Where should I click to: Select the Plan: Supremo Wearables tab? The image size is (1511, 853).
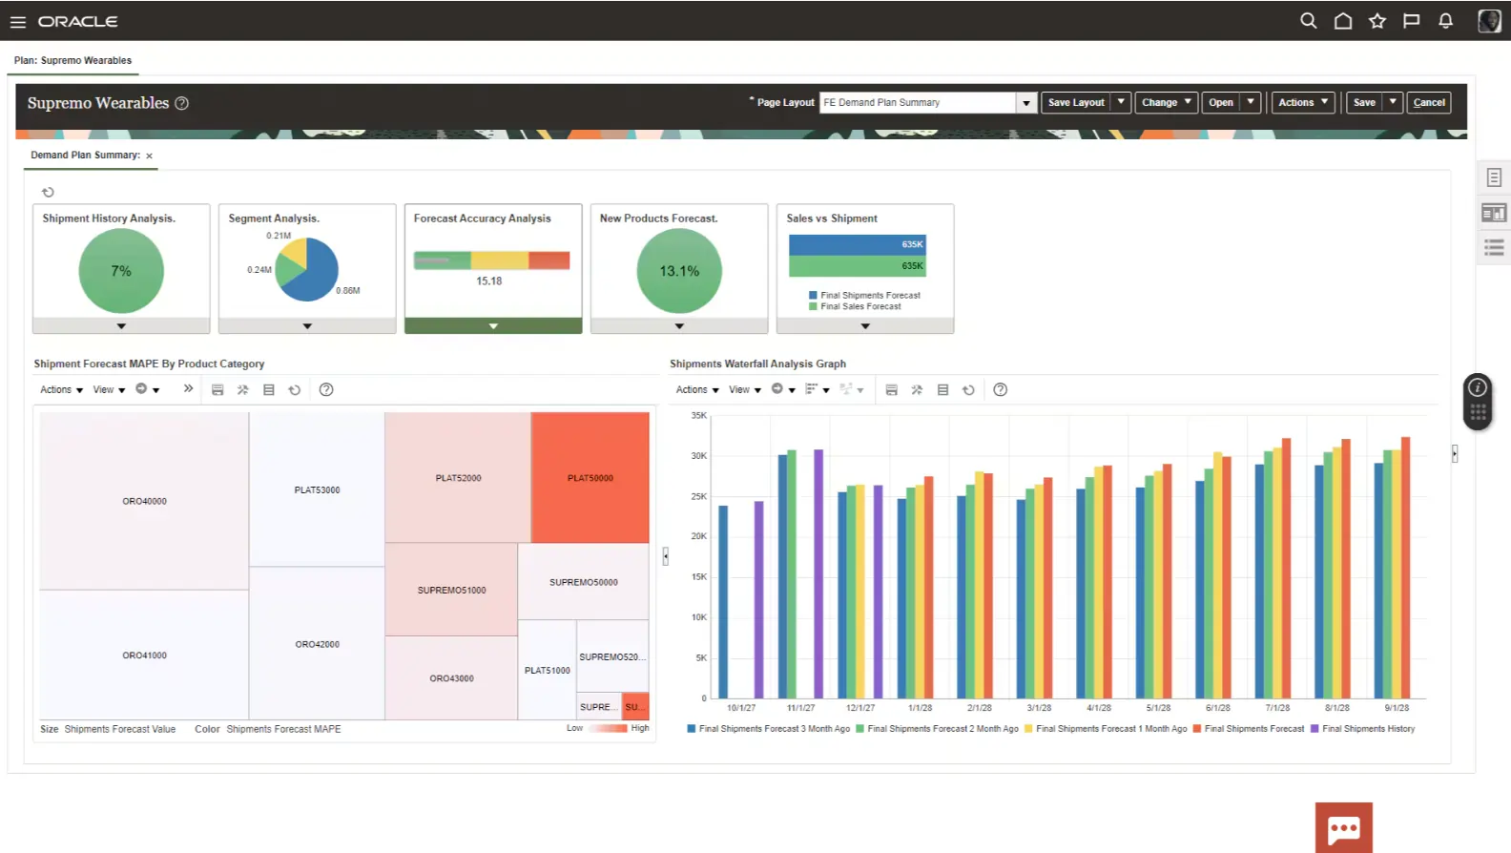click(73, 60)
